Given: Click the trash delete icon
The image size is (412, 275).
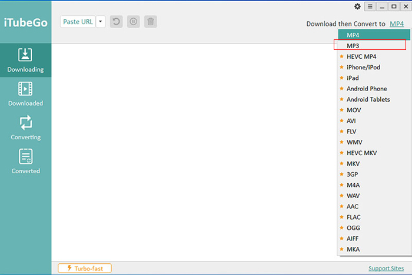Looking at the screenshot, I should click(151, 22).
